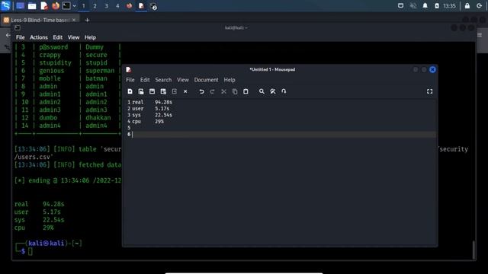This screenshot has height=274, width=488.
Task: Click the terminal prompt cursor line
Action: click(30, 251)
